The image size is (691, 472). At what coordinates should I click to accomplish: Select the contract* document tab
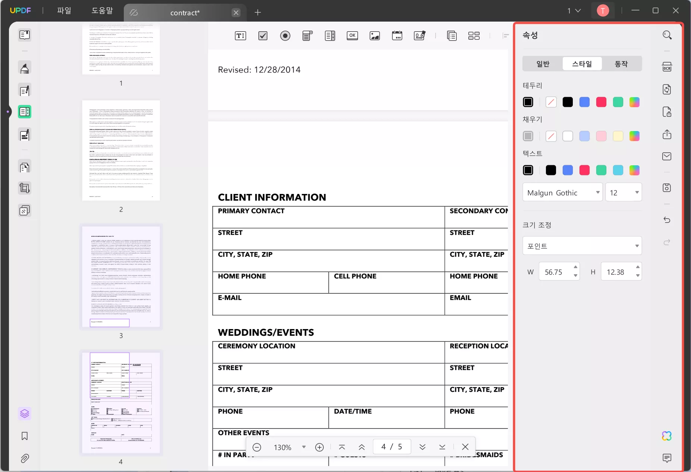click(x=185, y=13)
